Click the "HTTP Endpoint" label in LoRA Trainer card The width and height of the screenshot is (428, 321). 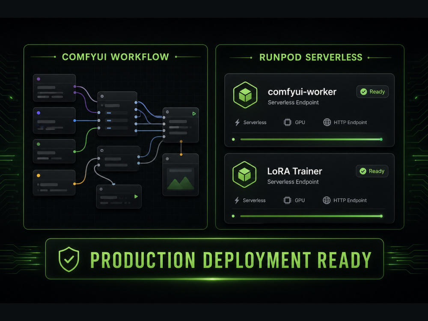350,200
